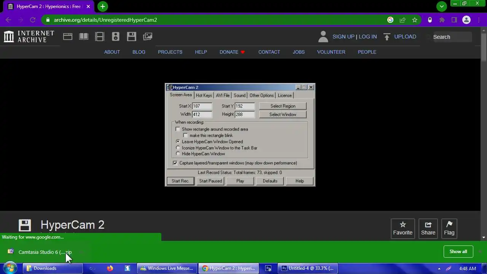Click the HyperCam 2 screenshot preview image

click(x=240, y=135)
